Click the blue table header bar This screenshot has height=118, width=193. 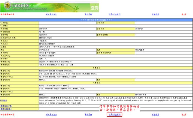click(x=96, y=20)
